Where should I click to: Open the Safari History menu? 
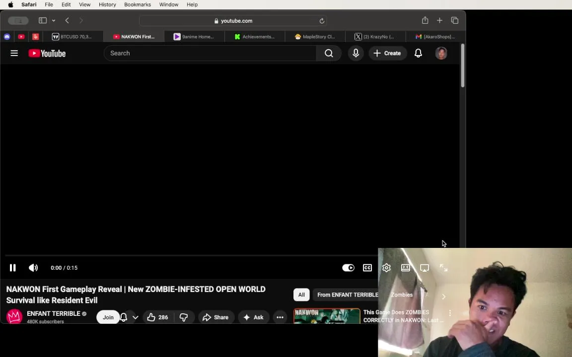point(107,5)
